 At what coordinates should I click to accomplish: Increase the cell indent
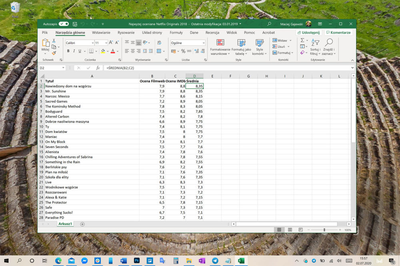pyautogui.click(x=151, y=51)
